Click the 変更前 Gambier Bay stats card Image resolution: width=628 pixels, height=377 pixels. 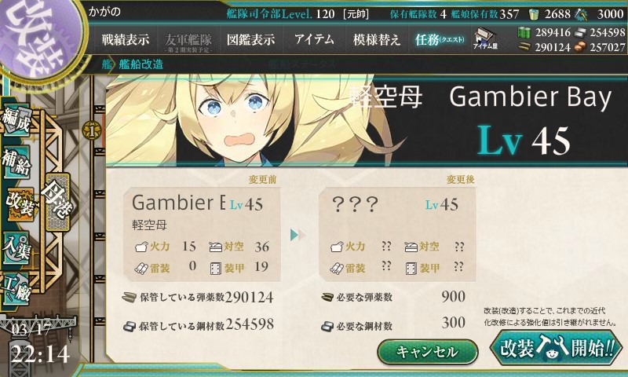click(x=203, y=234)
